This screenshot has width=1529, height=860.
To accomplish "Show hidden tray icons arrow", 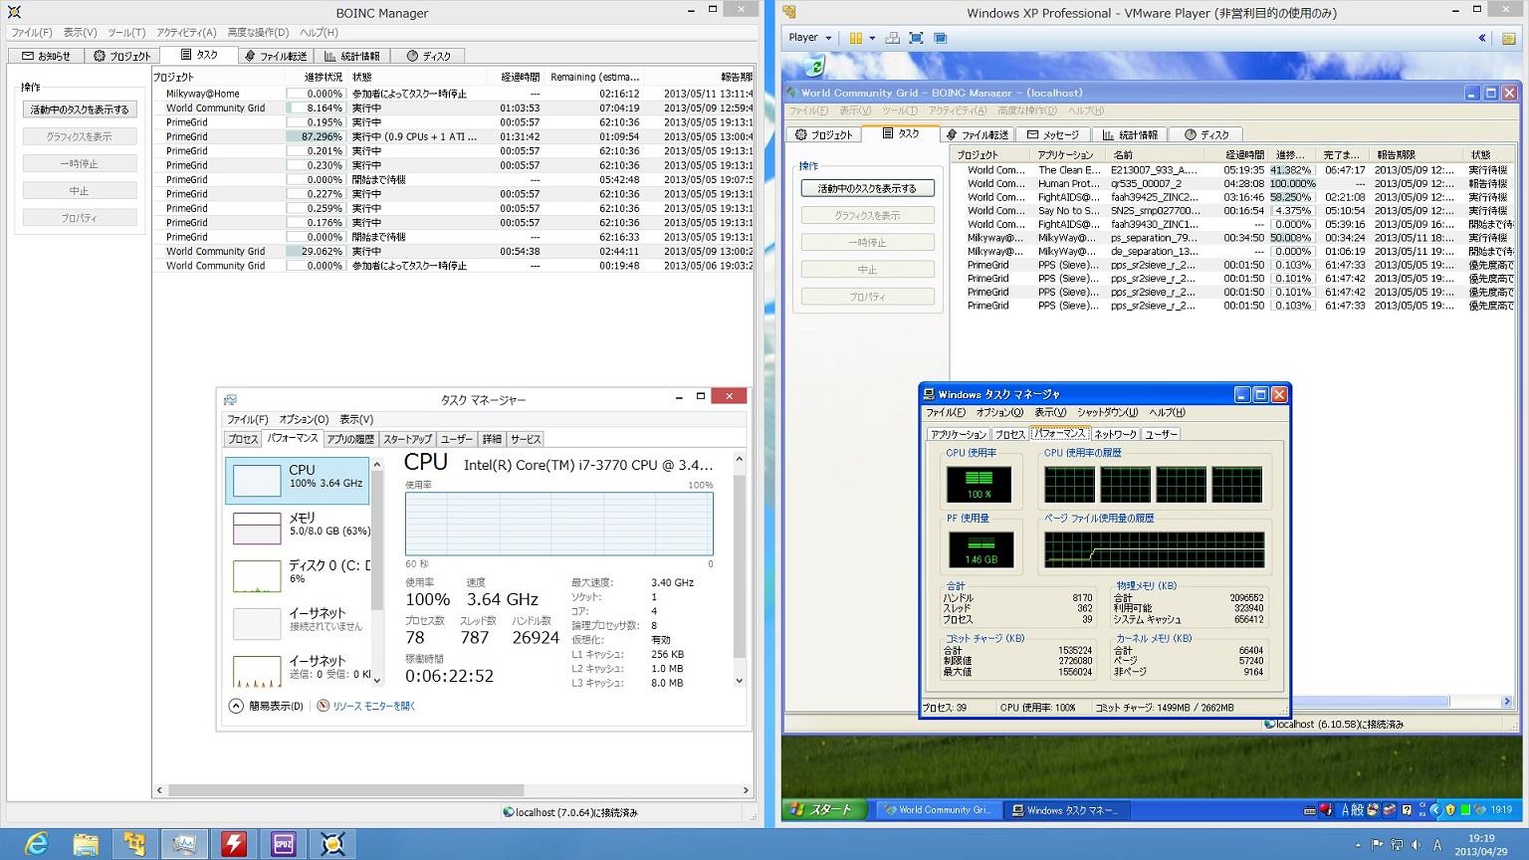I will [1357, 845].
